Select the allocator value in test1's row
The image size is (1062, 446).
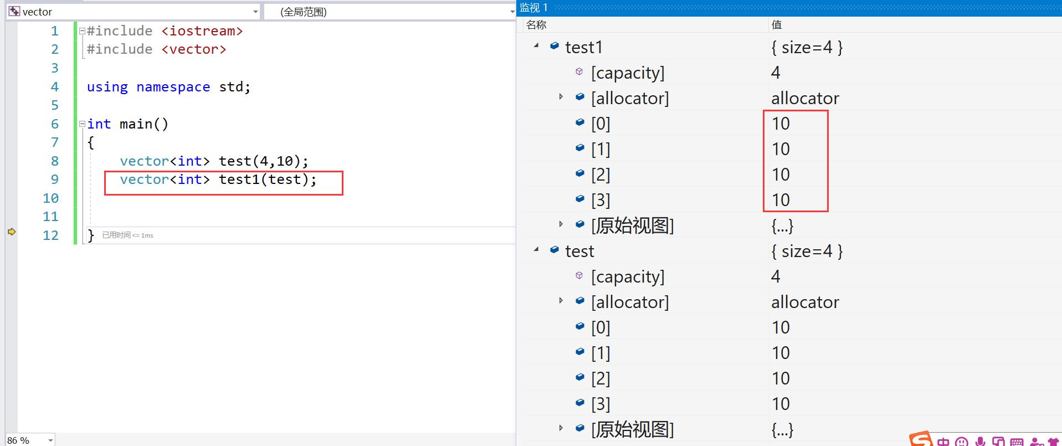point(805,98)
